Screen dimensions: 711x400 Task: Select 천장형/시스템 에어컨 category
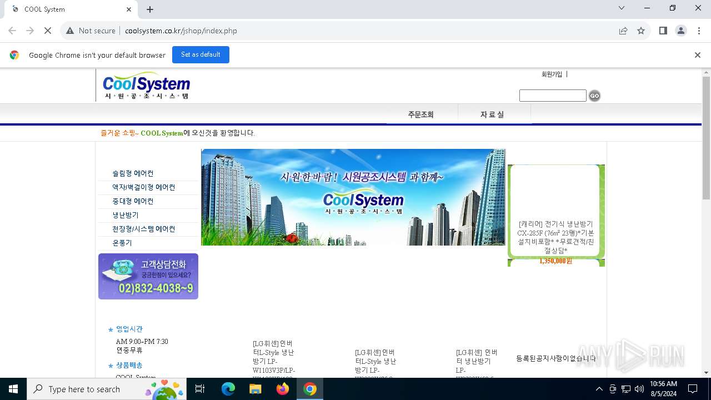[x=143, y=229]
